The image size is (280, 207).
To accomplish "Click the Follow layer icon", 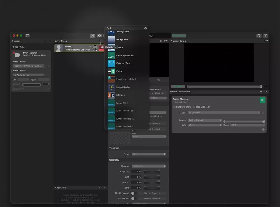I will pos(111,71).
